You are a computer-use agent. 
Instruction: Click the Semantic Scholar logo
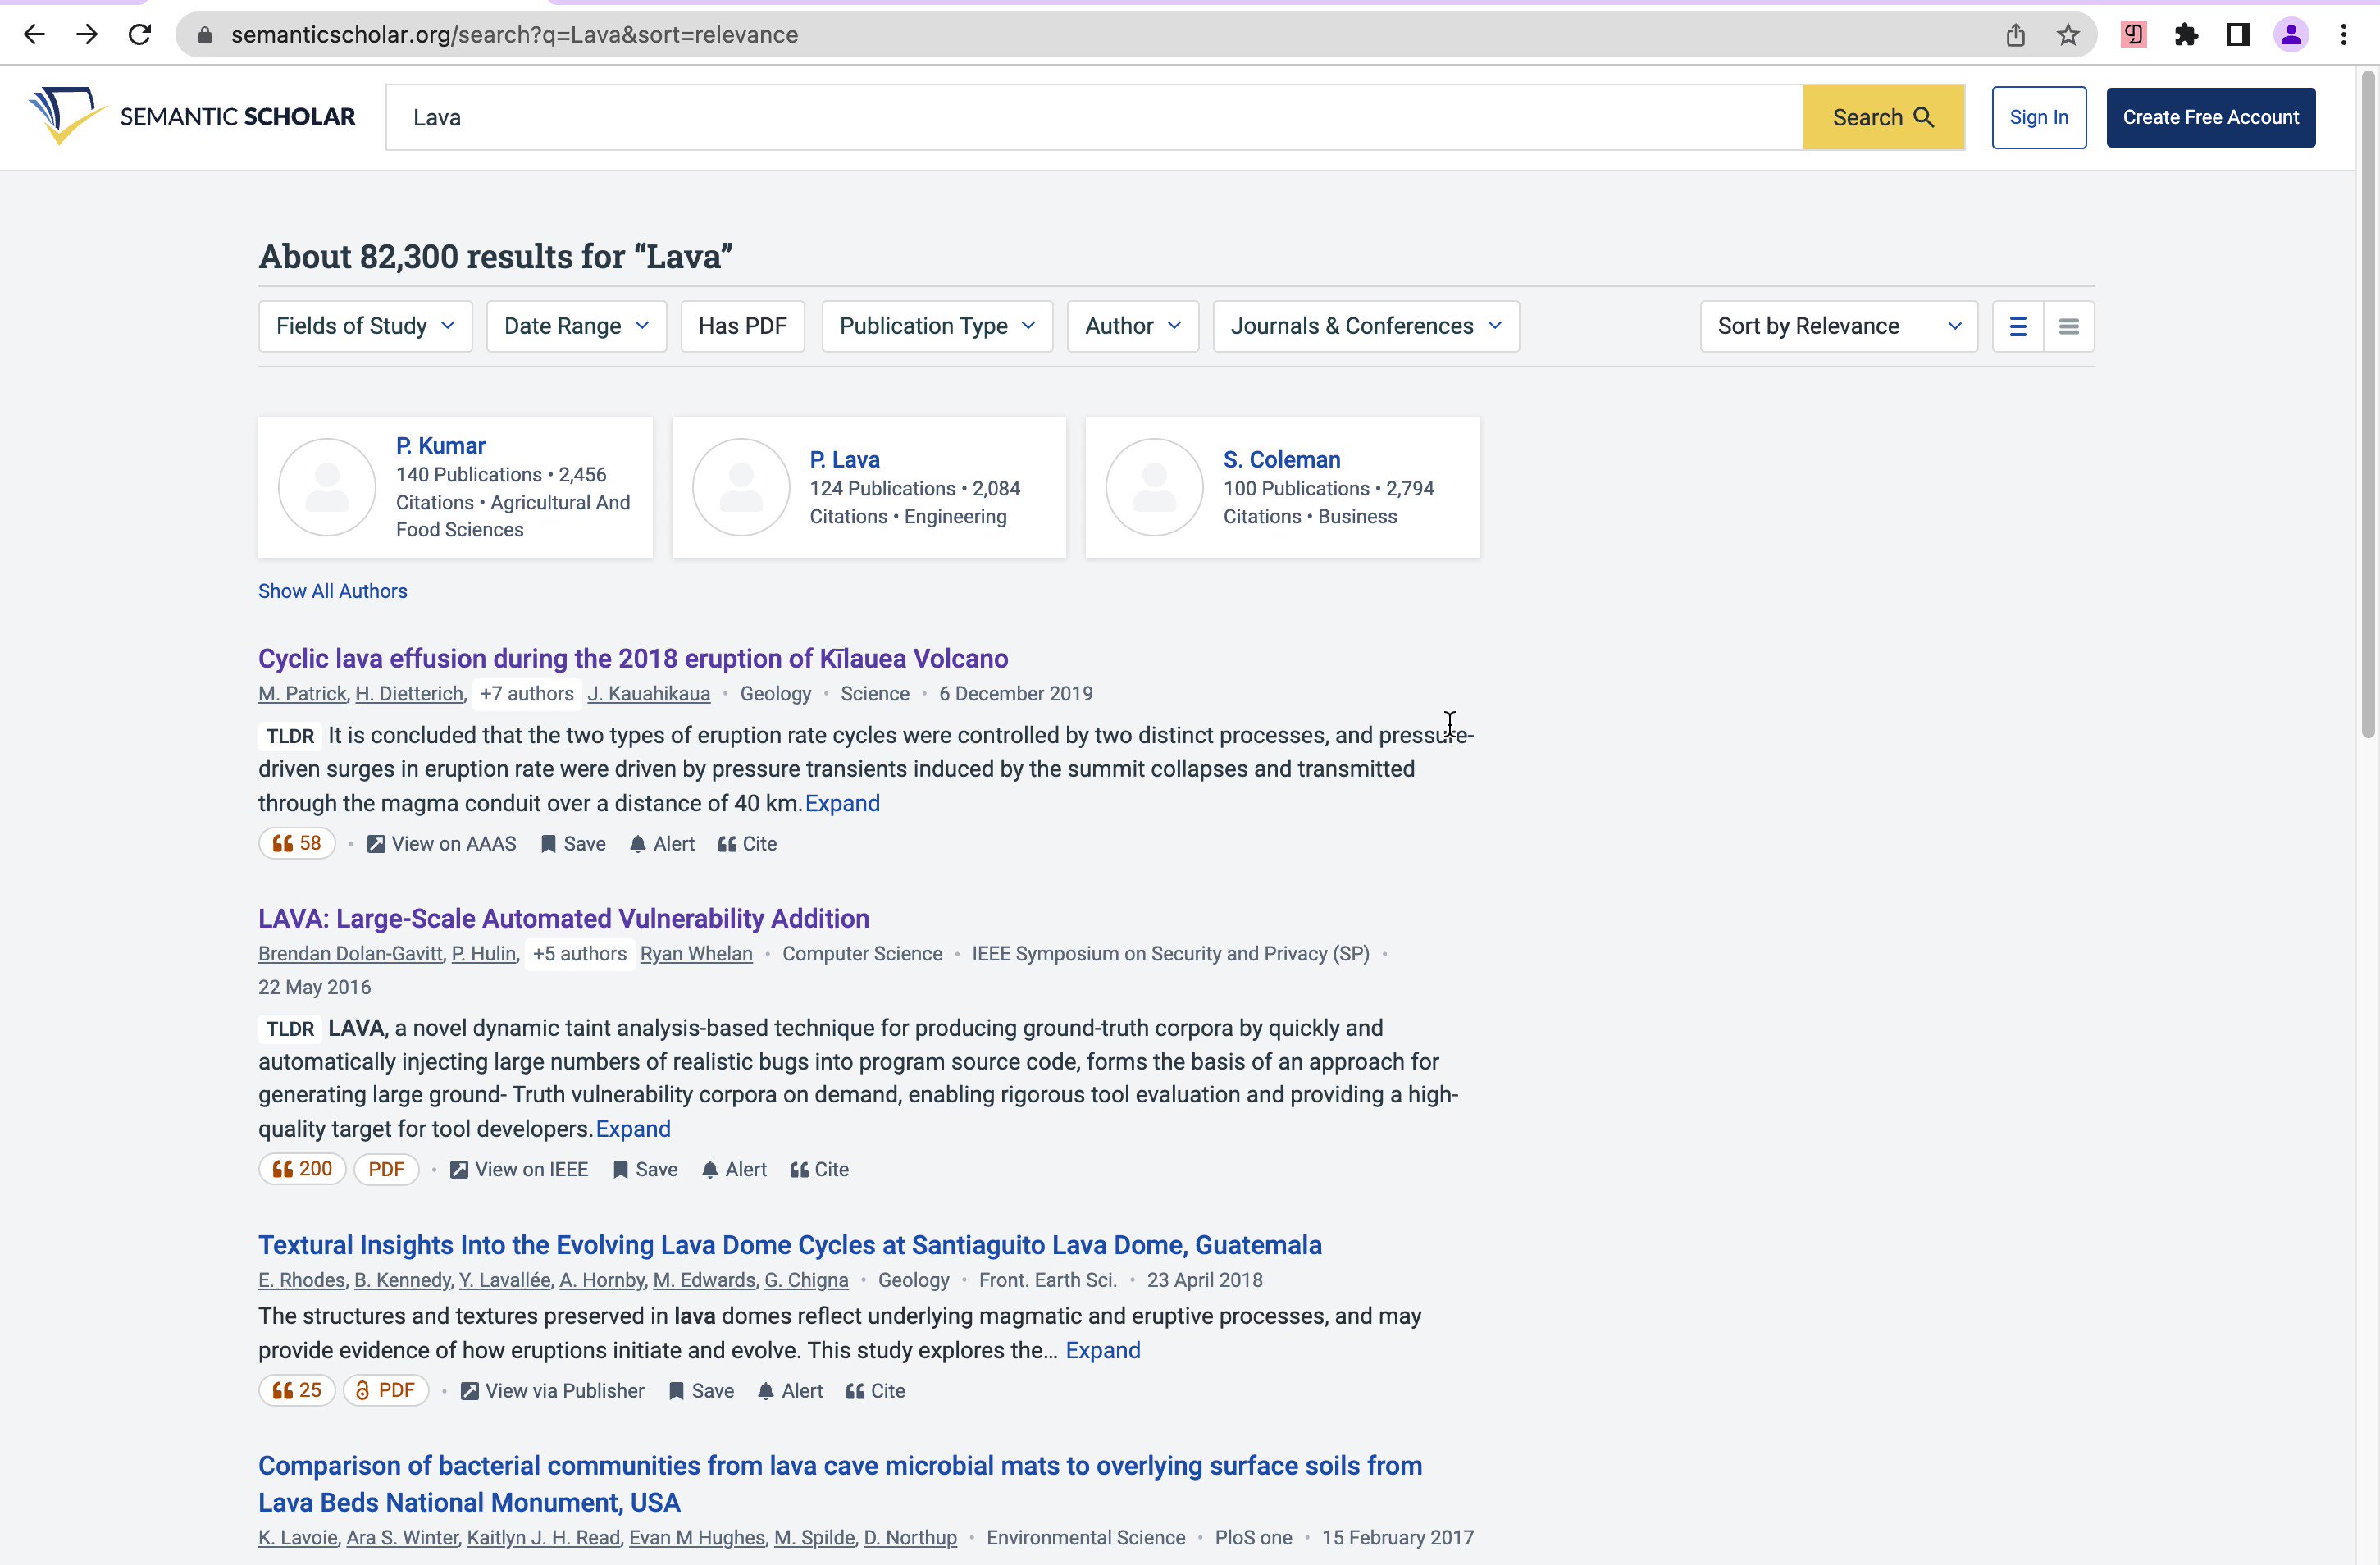click(x=192, y=117)
